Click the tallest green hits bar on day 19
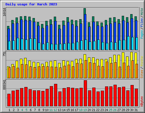This screenshot has width=145, height=113. click(x=85, y=11)
